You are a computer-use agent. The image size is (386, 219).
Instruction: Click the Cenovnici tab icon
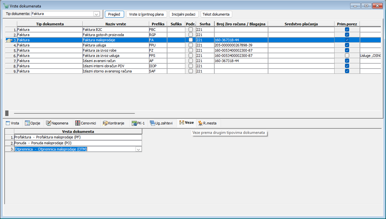[78, 123]
